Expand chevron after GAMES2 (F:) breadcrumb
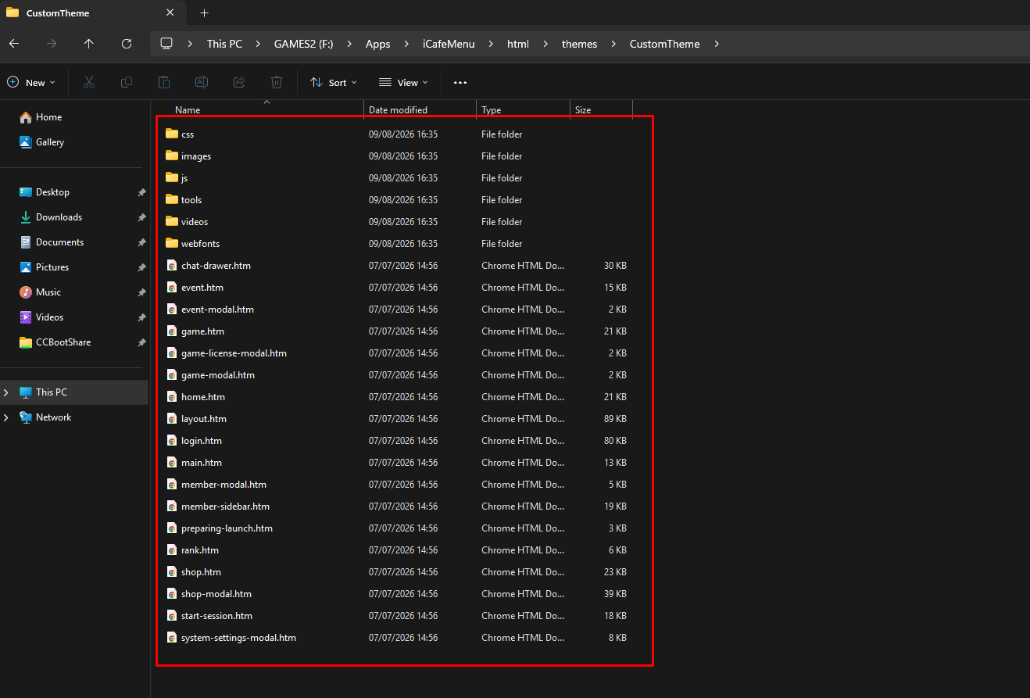This screenshot has height=698, width=1030. coord(349,44)
